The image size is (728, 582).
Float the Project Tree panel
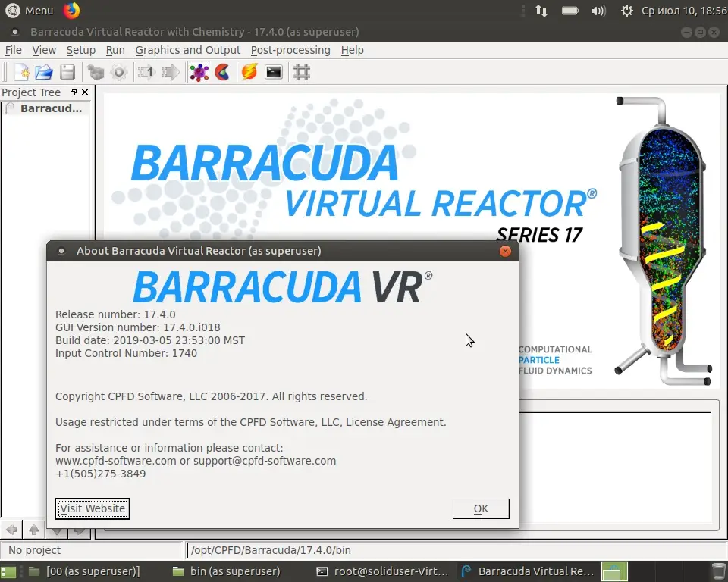coord(74,92)
